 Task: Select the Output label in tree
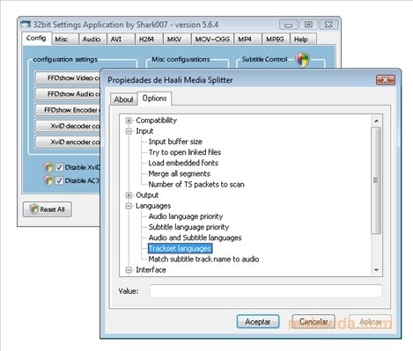[147, 195]
